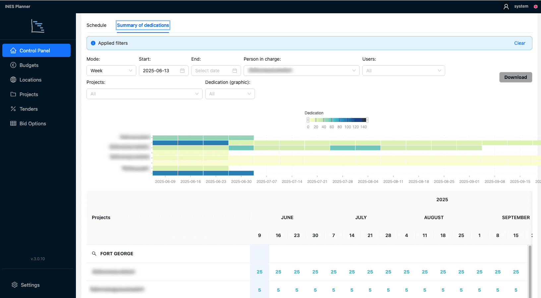Select the Summary of dedications tab

[x=143, y=25]
